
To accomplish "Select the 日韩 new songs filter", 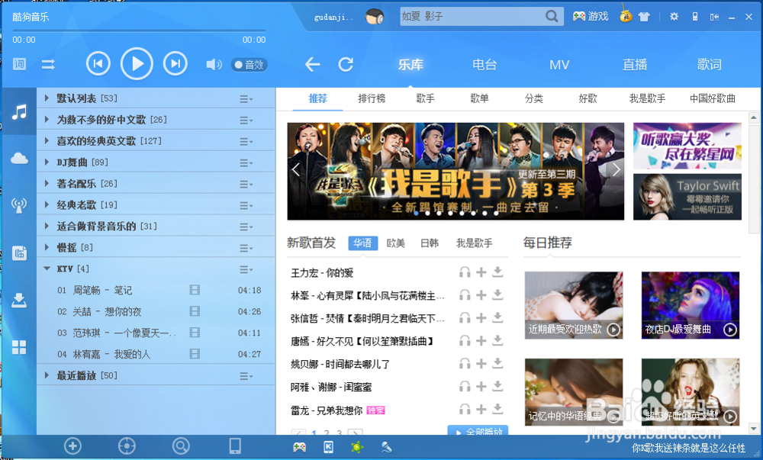I will 429,243.
